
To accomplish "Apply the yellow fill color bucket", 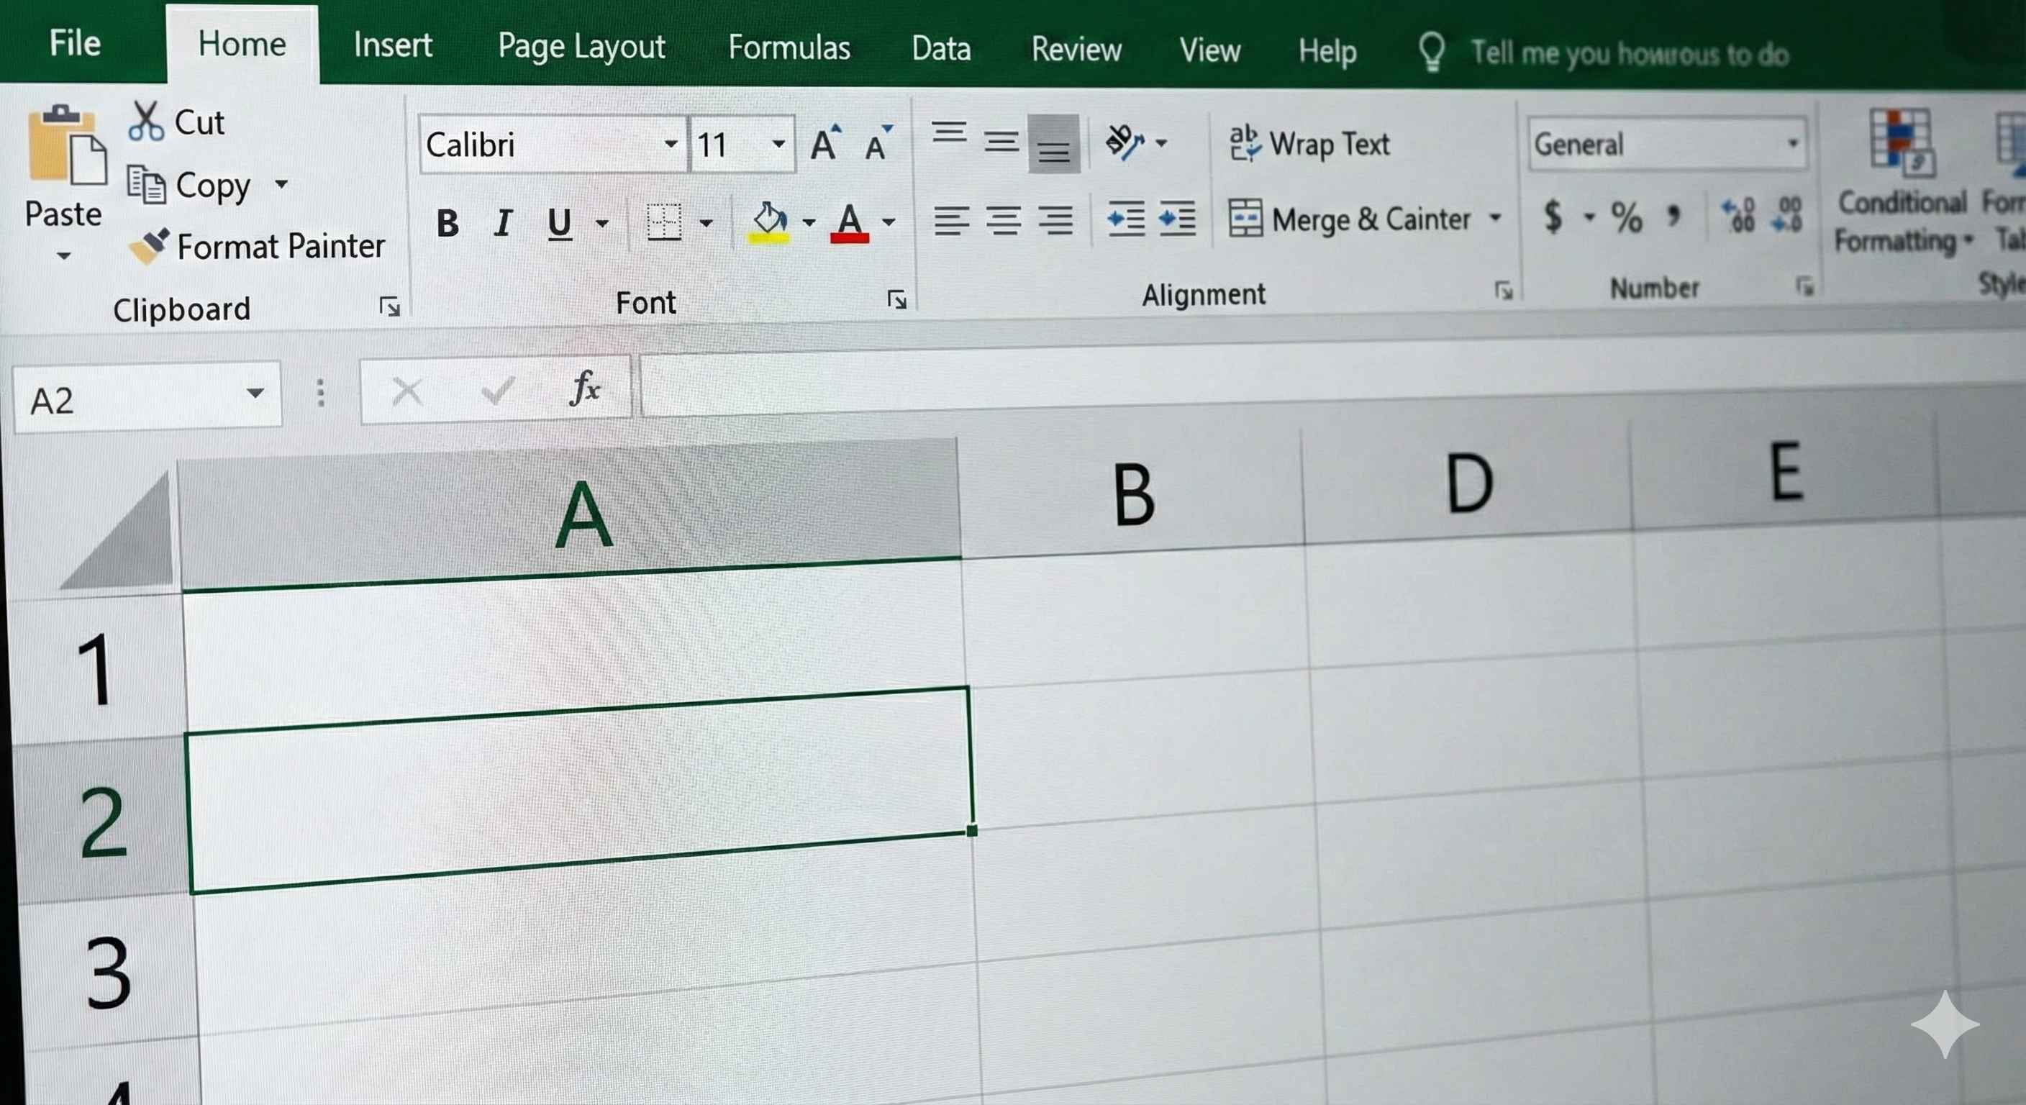I will pos(769,221).
